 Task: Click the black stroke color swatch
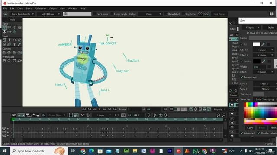click(x=257, y=61)
